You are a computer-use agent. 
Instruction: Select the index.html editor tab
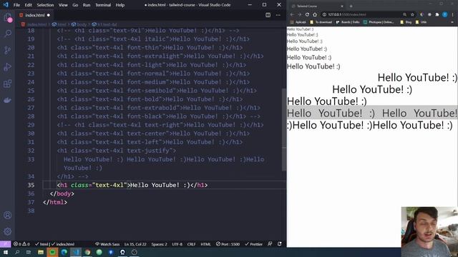point(34,15)
